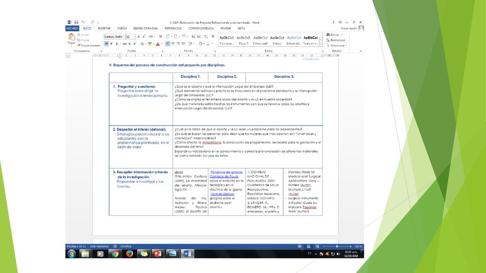Toggle superscript formatting
Viewport: 486px width, 273px height.
(x=134, y=44)
